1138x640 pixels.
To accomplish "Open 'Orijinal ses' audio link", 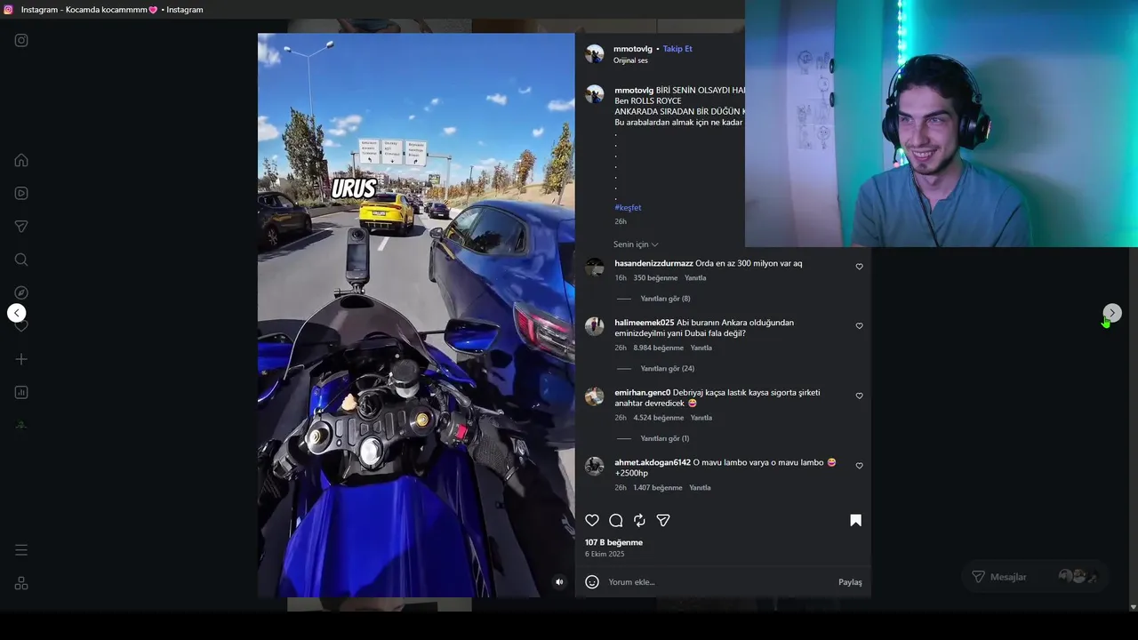I will (630, 60).
